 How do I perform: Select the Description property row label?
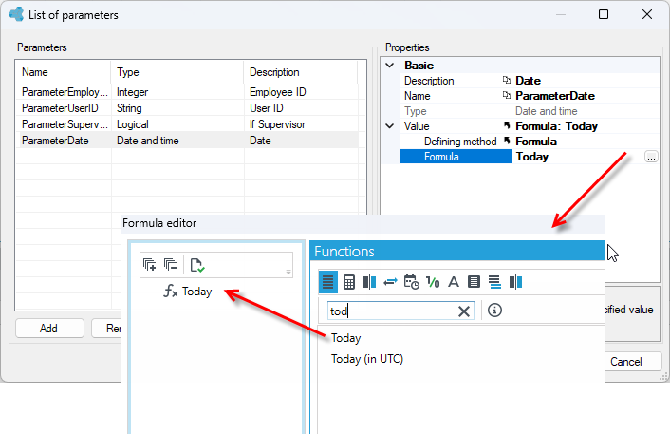pyautogui.click(x=429, y=81)
